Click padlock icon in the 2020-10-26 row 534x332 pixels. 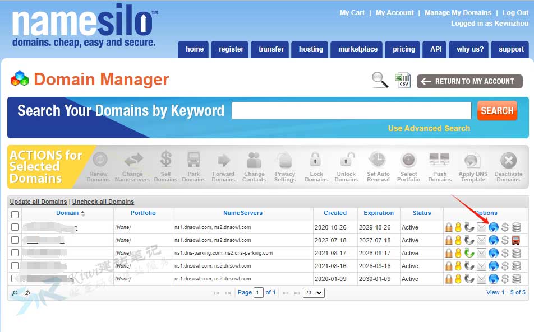[x=449, y=227]
